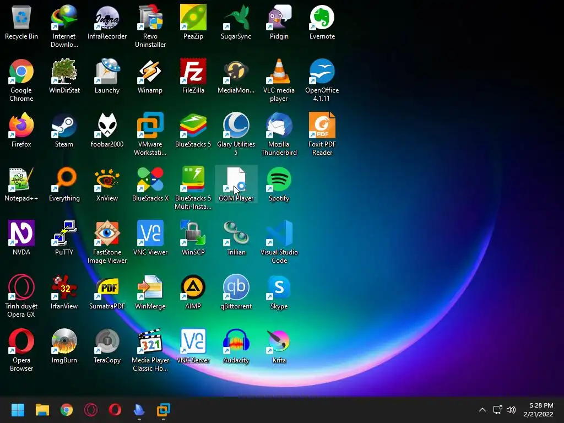Click the Google Chrome desktop shortcut
564x423 pixels.
[x=21, y=71]
